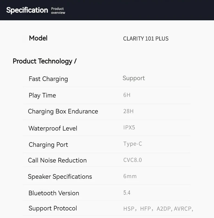Click the Play Time label
Viewport: 214px width, 218px height.
42,96
